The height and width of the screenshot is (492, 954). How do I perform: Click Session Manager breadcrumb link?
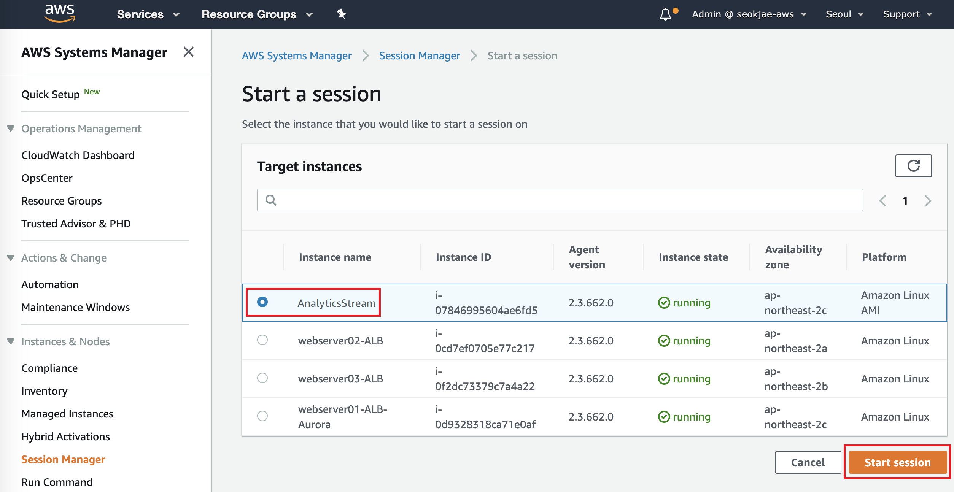tap(420, 56)
